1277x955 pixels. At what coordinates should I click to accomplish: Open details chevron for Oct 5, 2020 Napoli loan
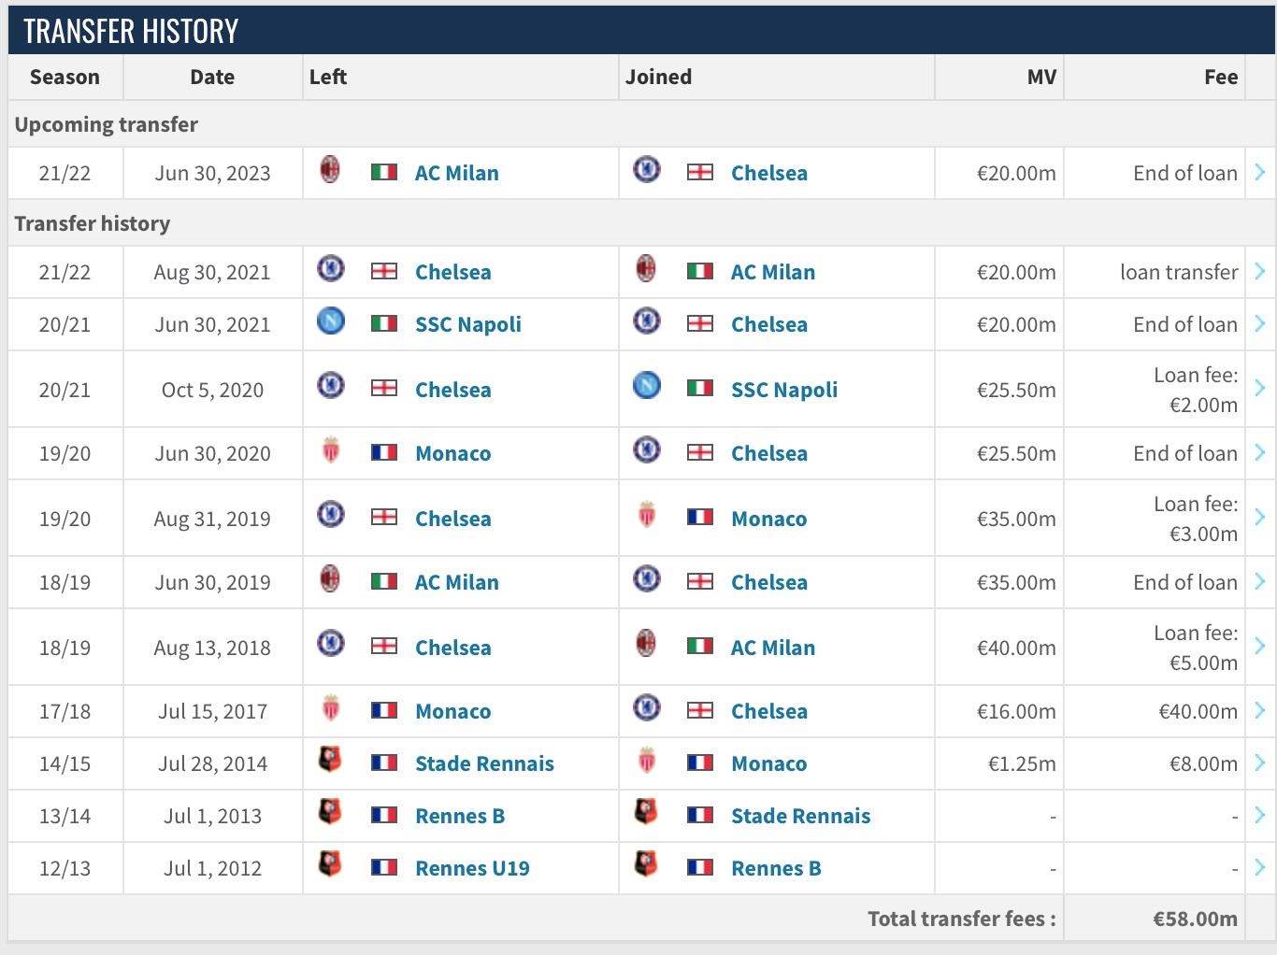coord(1260,388)
